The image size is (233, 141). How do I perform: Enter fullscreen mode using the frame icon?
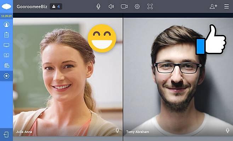[x=150, y=6]
